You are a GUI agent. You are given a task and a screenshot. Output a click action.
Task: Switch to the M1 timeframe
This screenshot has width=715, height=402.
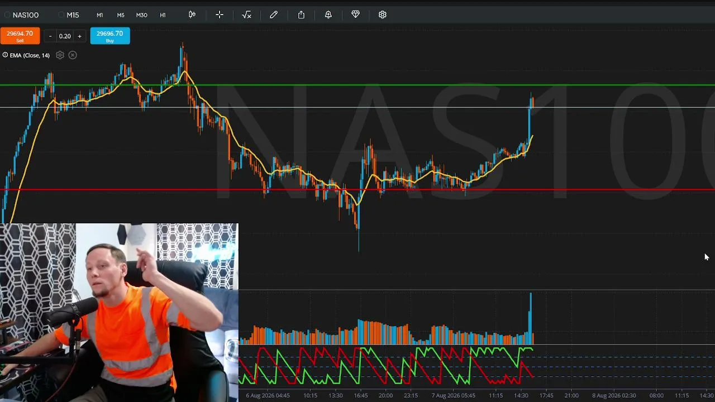[99, 15]
